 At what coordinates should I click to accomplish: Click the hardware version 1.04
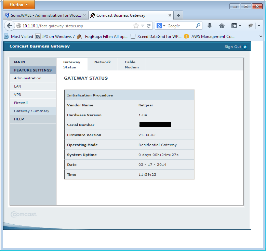click(143, 115)
